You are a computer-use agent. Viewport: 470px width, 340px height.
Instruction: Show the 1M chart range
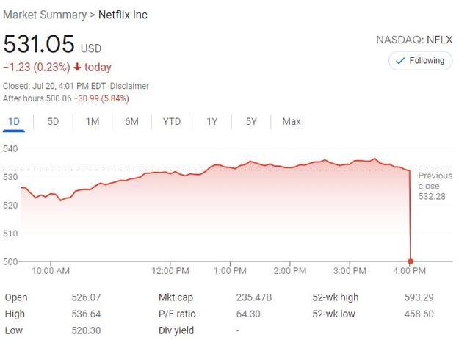click(92, 122)
